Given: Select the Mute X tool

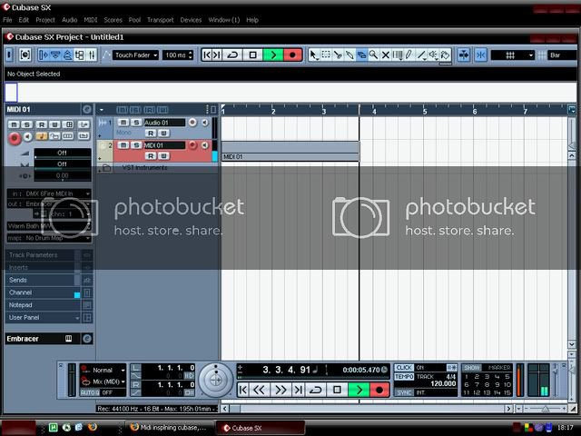Looking at the screenshot, I should [385, 55].
